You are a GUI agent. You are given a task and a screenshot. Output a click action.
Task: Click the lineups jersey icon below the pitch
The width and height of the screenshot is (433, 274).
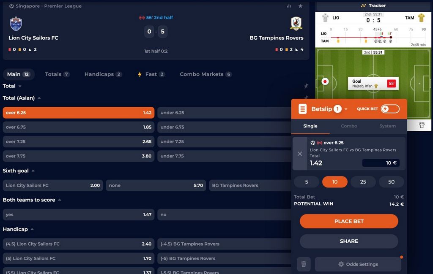tap(422, 125)
